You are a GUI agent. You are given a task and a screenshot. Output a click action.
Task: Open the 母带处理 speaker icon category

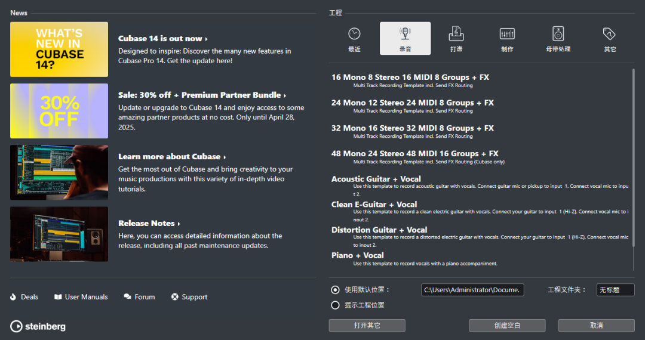pyautogui.click(x=558, y=35)
